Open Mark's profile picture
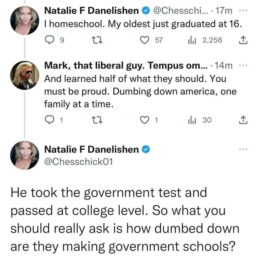Image resolution: width=259 pixels, height=259 pixels. (25, 75)
